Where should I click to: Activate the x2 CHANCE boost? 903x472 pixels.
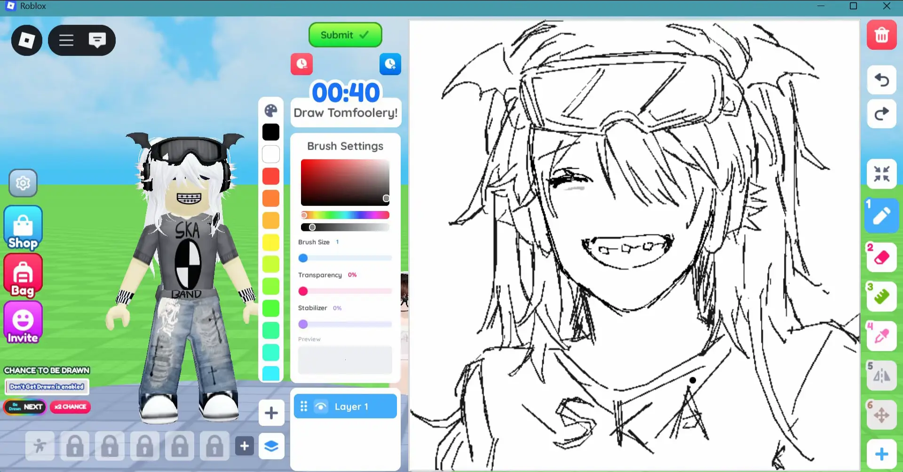pos(70,407)
